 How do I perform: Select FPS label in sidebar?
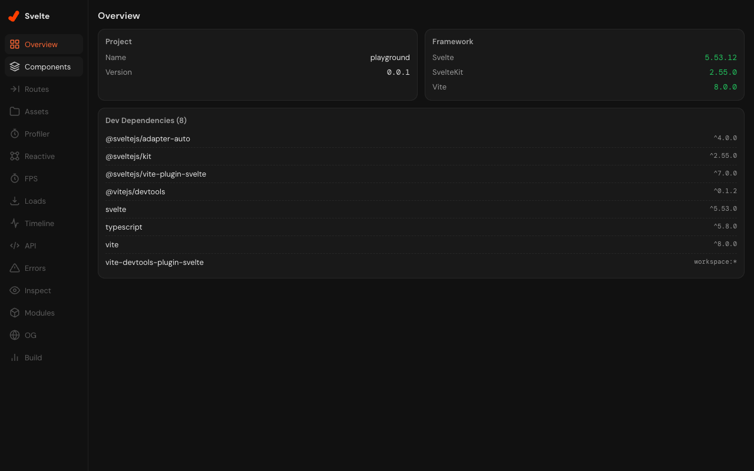coord(31,178)
